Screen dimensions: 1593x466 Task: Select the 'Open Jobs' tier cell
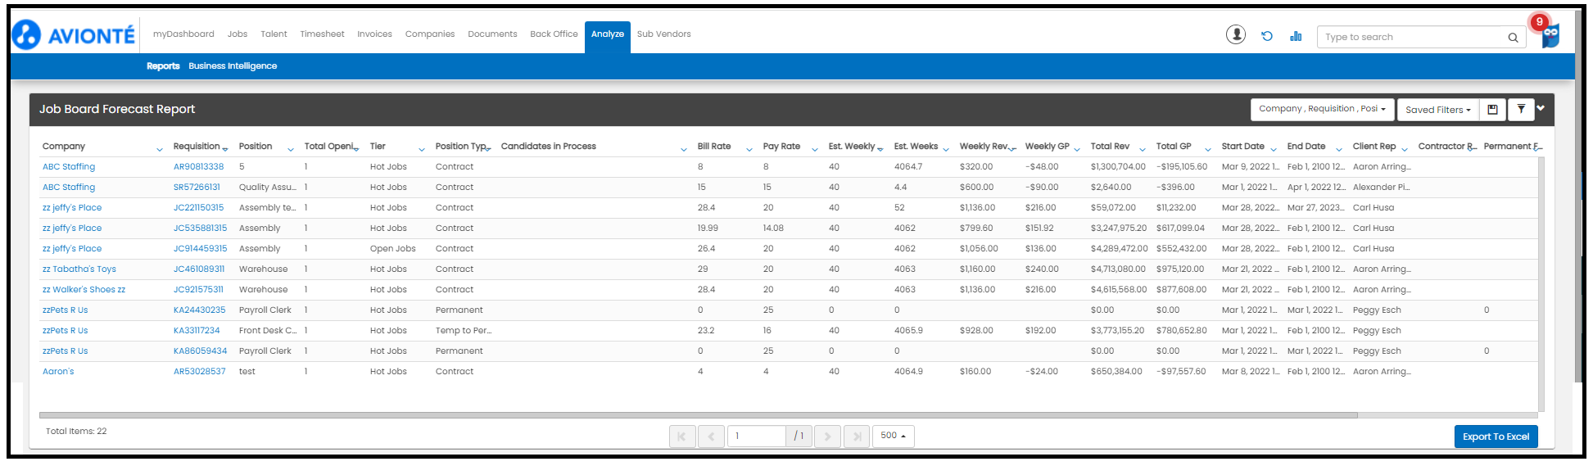click(392, 249)
